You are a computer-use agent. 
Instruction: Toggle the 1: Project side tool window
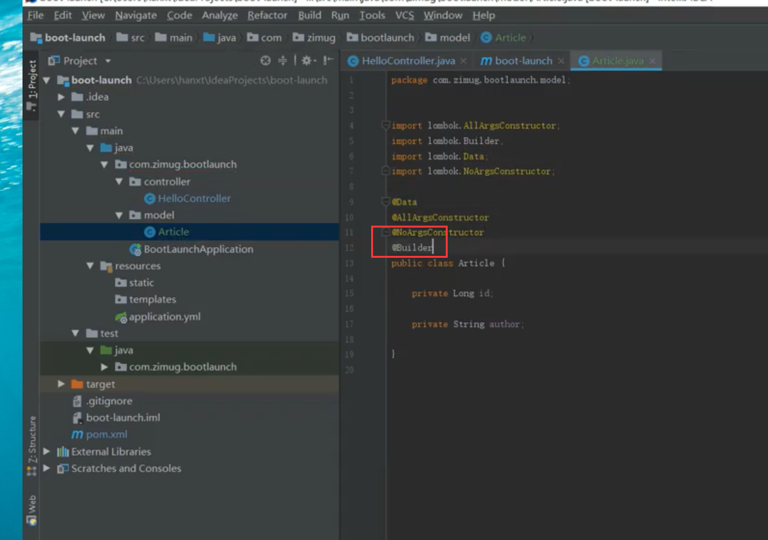click(32, 85)
